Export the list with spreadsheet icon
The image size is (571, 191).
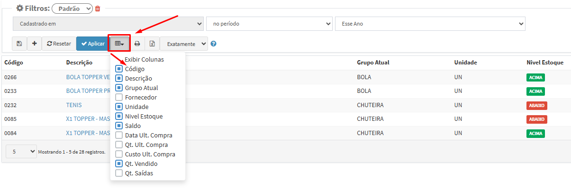click(152, 44)
